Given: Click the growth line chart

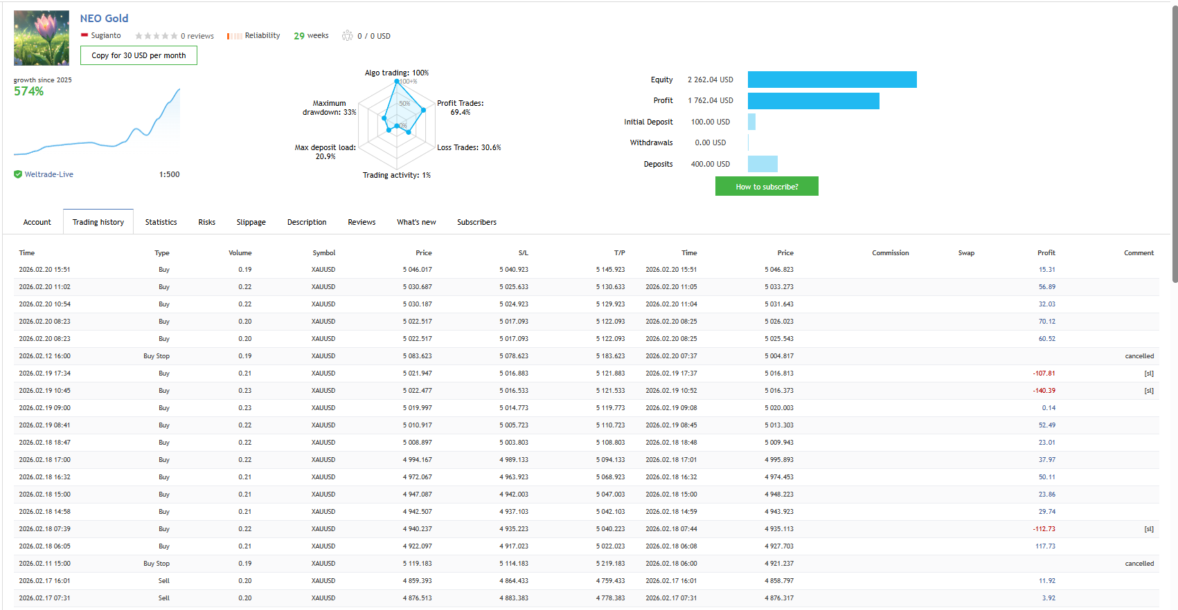Looking at the screenshot, I should (x=97, y=122).
